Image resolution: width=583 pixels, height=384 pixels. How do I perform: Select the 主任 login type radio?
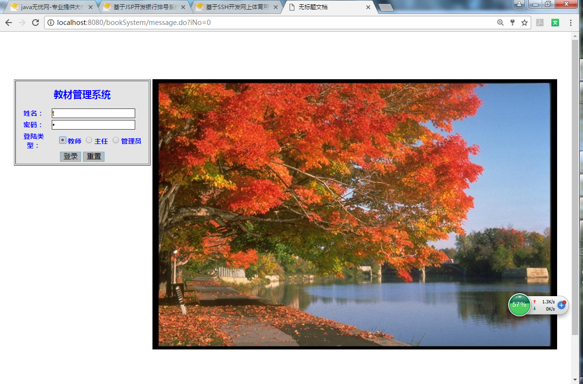point(89,140)
